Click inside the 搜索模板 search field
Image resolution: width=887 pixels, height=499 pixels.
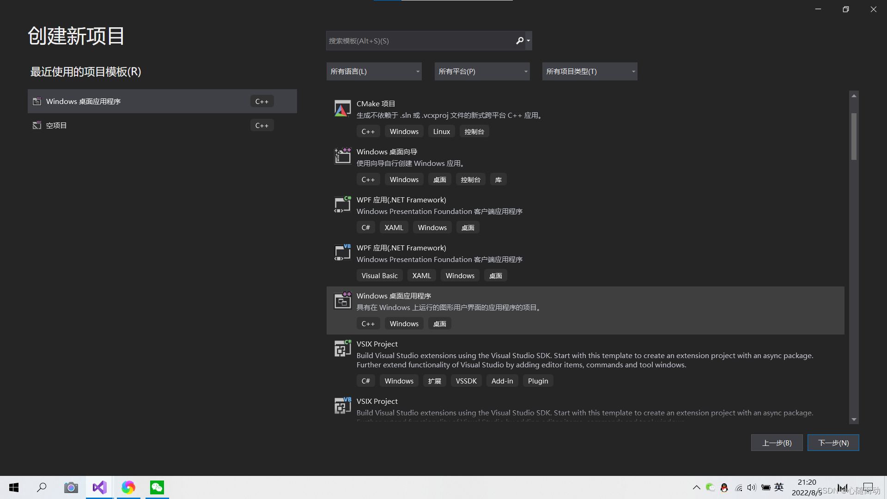coord(420,41)
